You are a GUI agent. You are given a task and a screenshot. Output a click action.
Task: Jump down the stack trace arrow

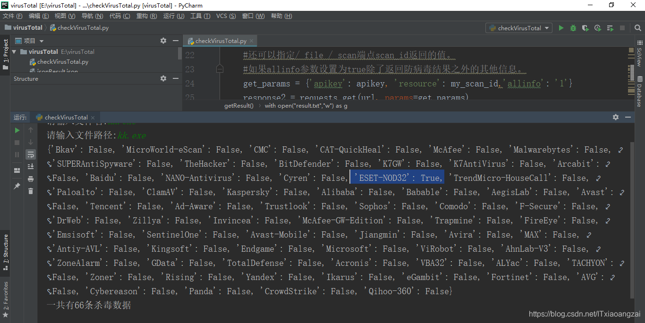tap(31, 142)
